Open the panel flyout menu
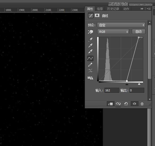The height and width of the screenshot is (146, 155). point(149,9)
